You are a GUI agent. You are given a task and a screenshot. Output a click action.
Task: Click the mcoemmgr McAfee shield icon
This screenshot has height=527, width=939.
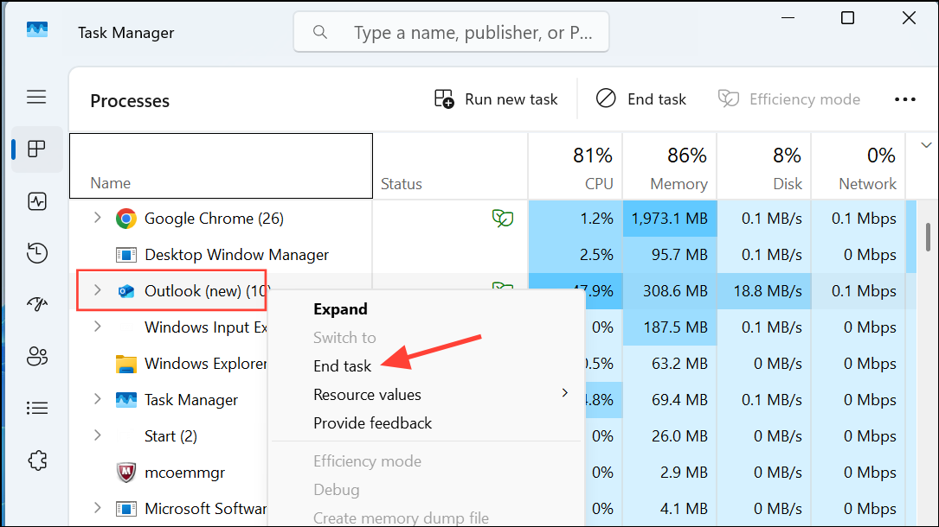pyautogui.click(x=125, y=473)
